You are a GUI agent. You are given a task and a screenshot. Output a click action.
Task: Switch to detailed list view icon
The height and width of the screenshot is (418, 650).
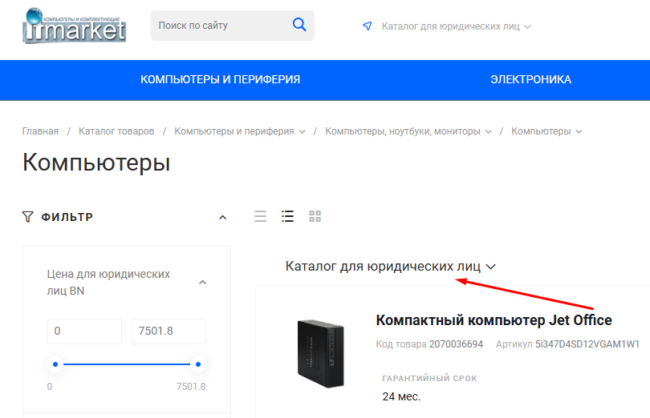point(287,216)
